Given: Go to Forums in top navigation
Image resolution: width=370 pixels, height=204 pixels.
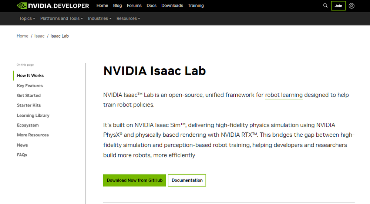Looking at the screenshot, I should coord(134,6).
